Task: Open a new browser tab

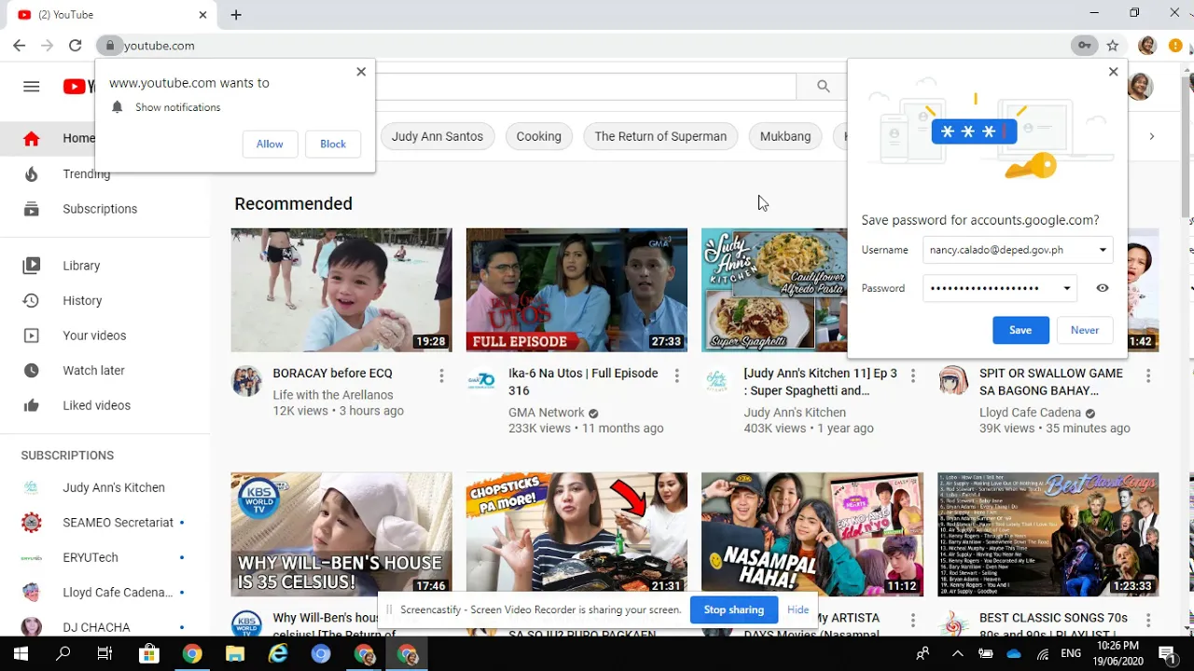Action: pyautogui.click(x=236, y=15)
